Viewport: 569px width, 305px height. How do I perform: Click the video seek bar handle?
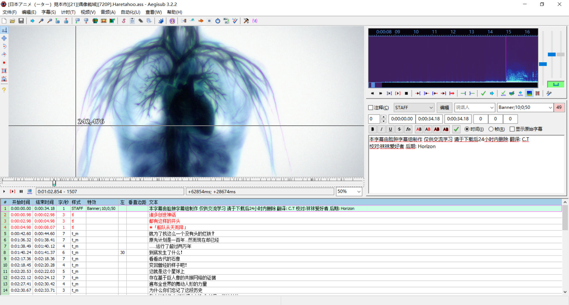tap(54, 183)
